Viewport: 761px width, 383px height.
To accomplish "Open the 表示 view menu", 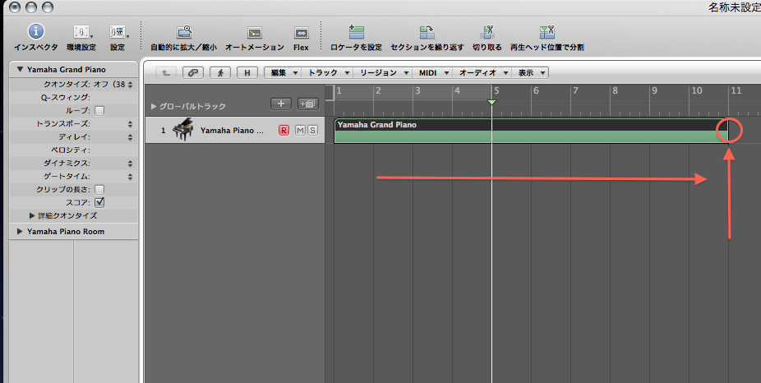I will point(530,73).
